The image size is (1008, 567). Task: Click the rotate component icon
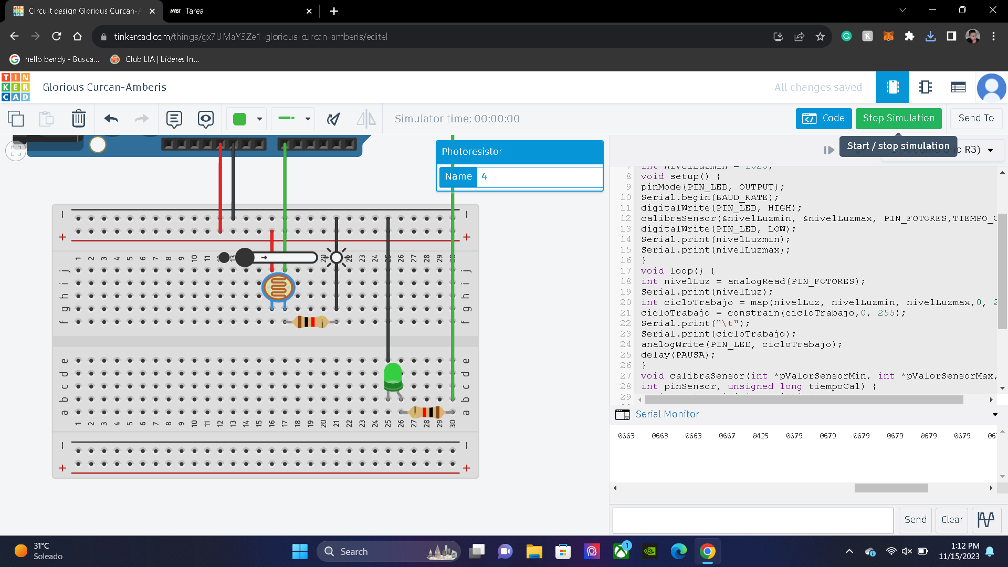pyautogui.click(x=333, y=119)
